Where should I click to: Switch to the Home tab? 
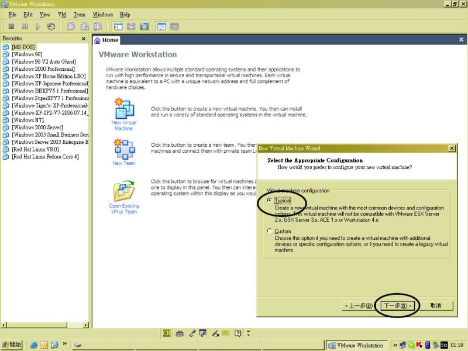point(106,40)
